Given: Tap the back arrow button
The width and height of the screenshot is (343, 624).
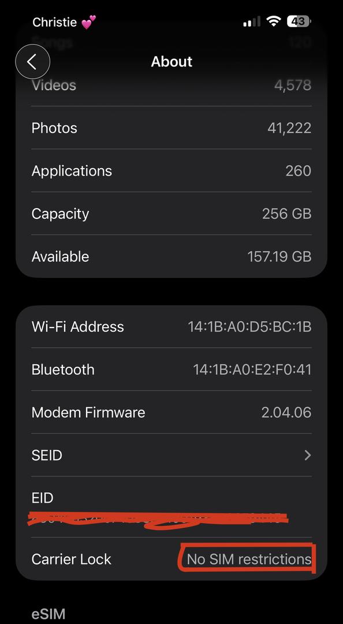Looking at the screenshot, I should 33,62.
